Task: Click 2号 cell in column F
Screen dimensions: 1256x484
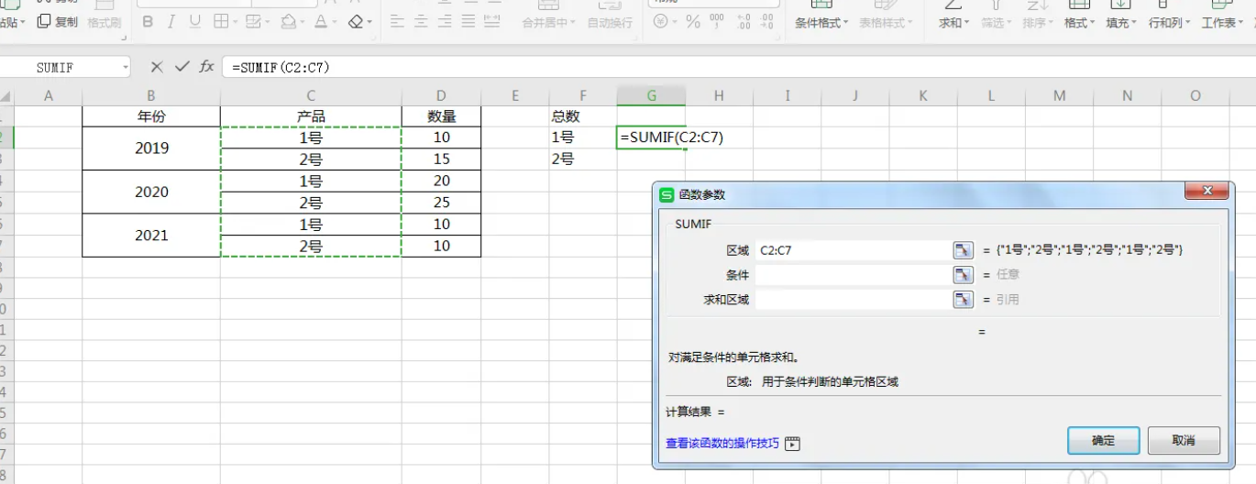Action: click(583, 159)
